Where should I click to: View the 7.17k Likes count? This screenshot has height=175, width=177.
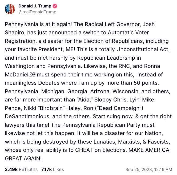[x=46, y=169]
